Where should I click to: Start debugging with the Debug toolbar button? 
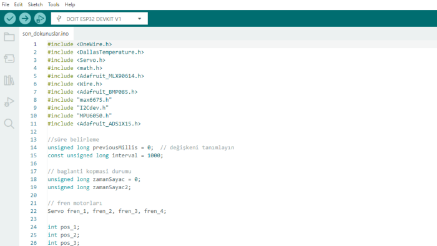40,19
